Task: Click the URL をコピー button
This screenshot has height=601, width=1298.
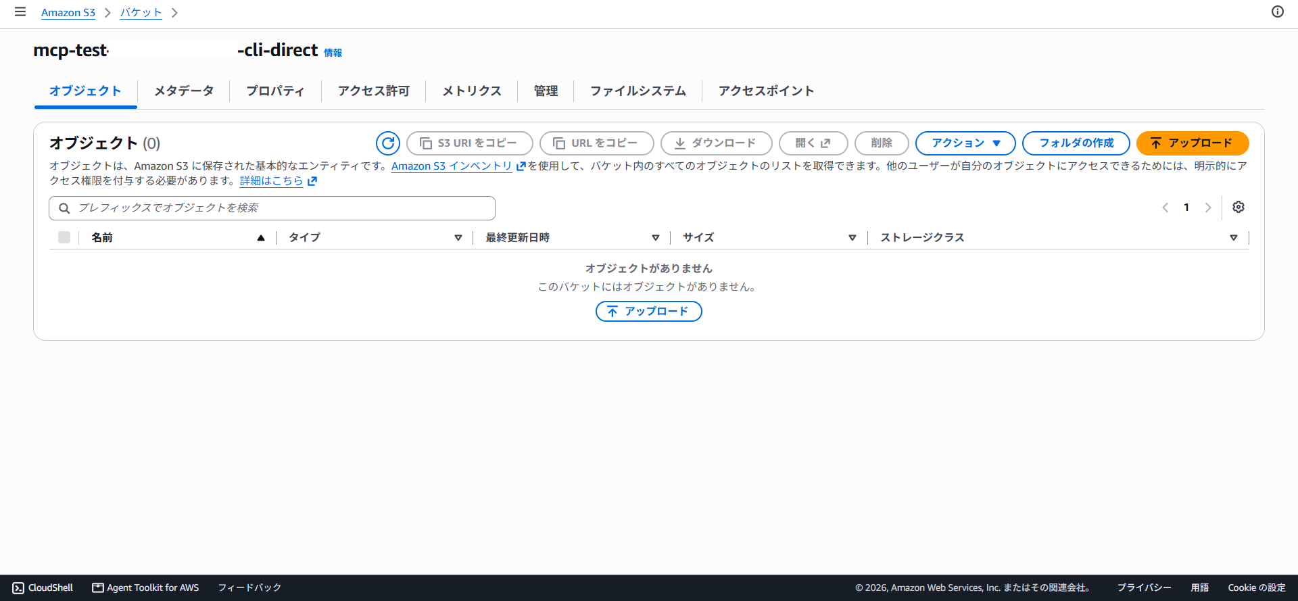Action: coord(596,143)
